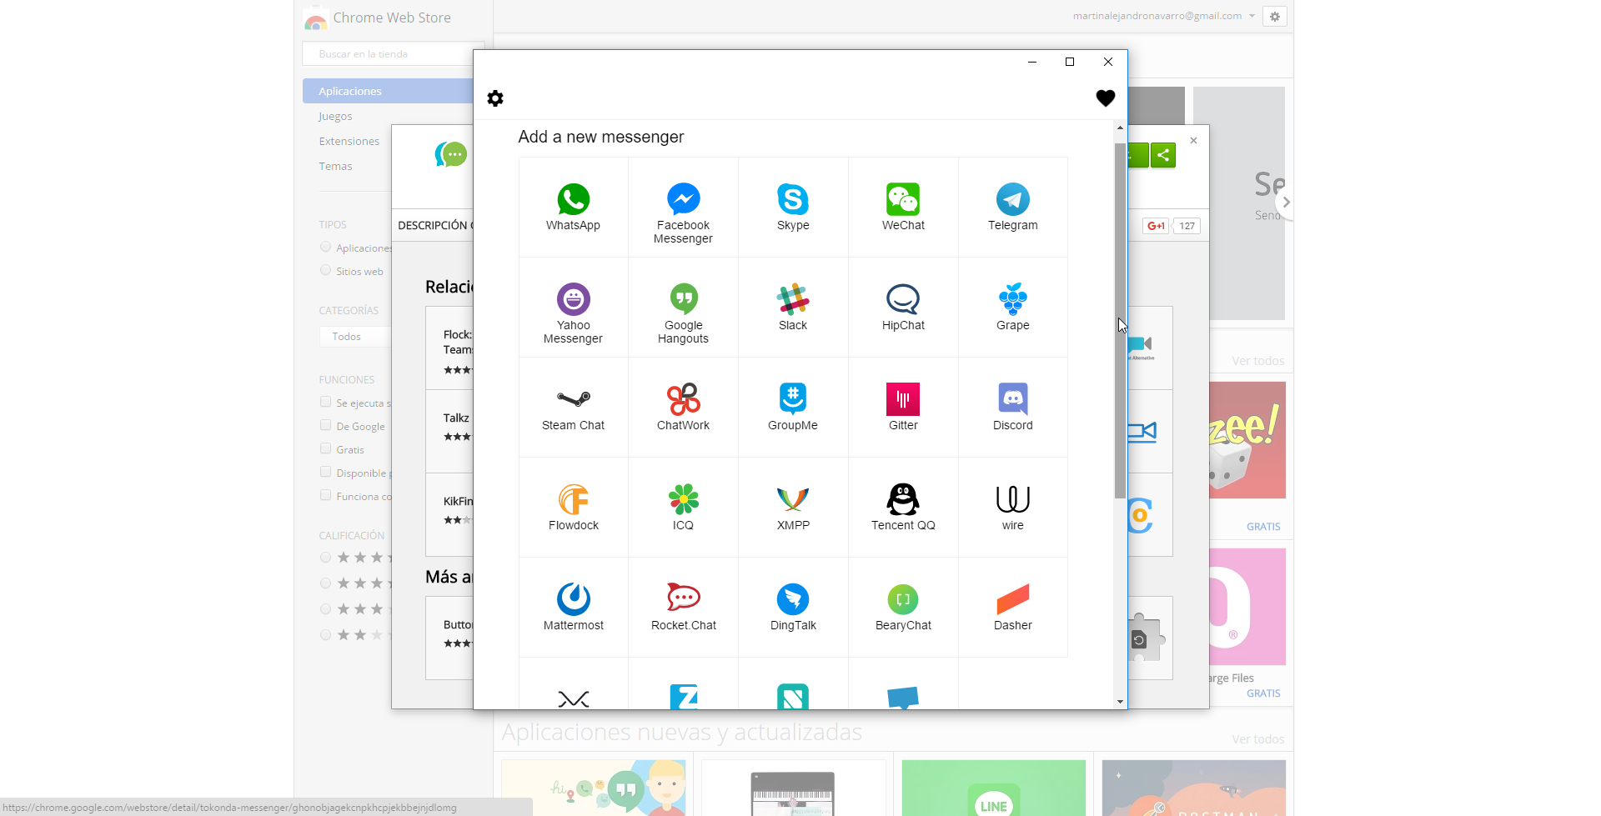This screenshot has height=816, width=1601.
Task: Select the top star rating filter
Action: click(325, 558)
